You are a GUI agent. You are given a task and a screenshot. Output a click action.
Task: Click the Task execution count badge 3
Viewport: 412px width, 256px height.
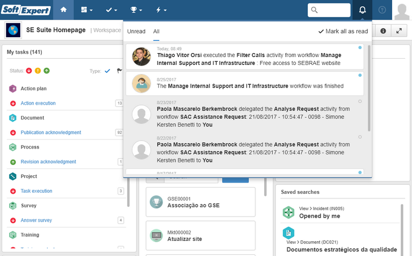pyautogui.click(x=121, y=191)
